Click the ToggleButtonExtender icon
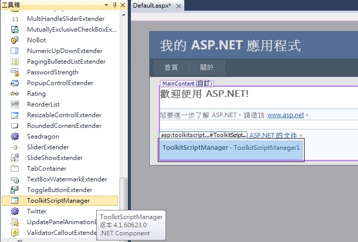 tap(15, 190)
